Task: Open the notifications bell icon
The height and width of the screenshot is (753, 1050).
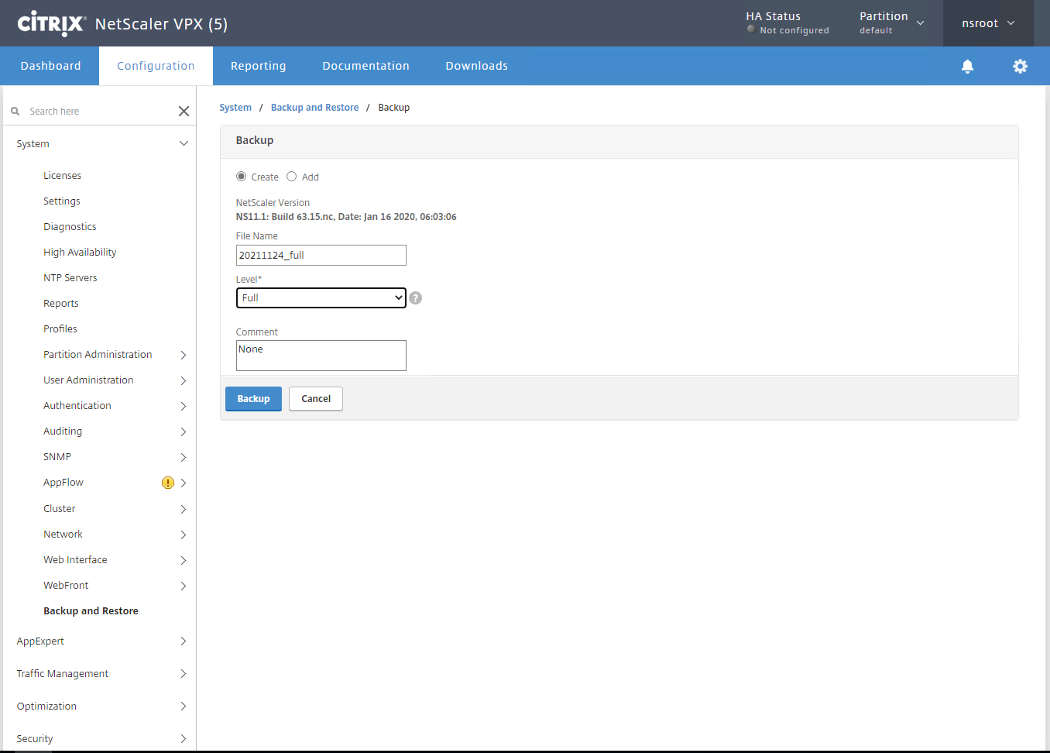Action: [967, 67]
